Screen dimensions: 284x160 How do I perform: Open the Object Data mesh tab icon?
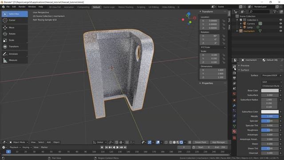[x=234, y=126]
